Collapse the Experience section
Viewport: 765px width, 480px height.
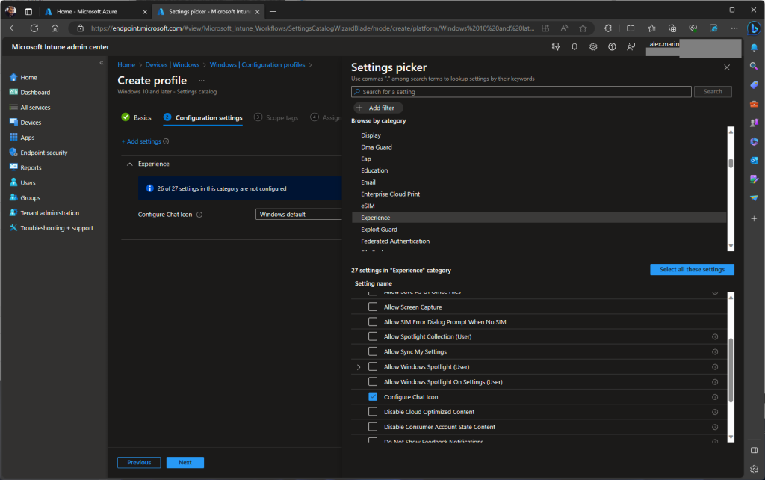(130, 164)
